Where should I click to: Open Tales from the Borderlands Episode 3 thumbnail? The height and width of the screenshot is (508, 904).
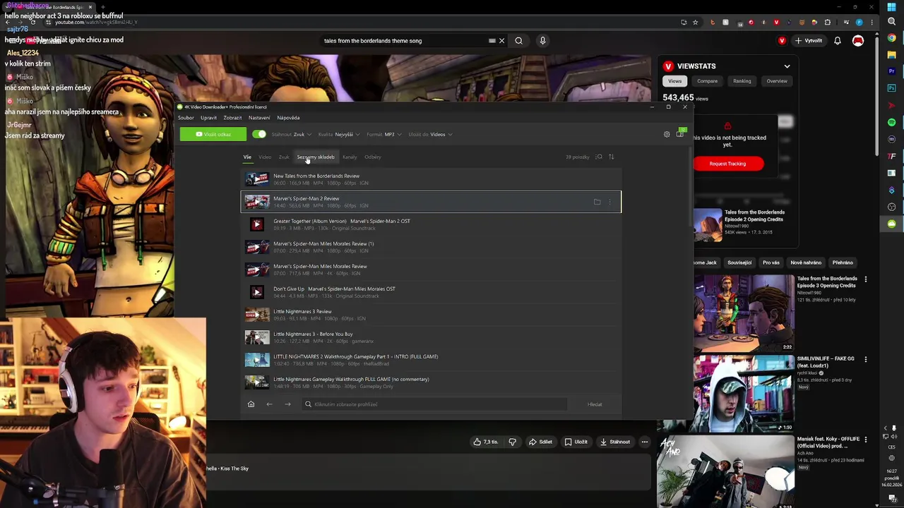pos(744,313)
